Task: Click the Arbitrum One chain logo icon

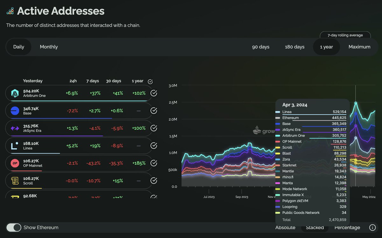Action: tap(15, 93)
